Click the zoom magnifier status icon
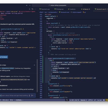The width and height of the screenshot is (108, 108). [67, 100]
